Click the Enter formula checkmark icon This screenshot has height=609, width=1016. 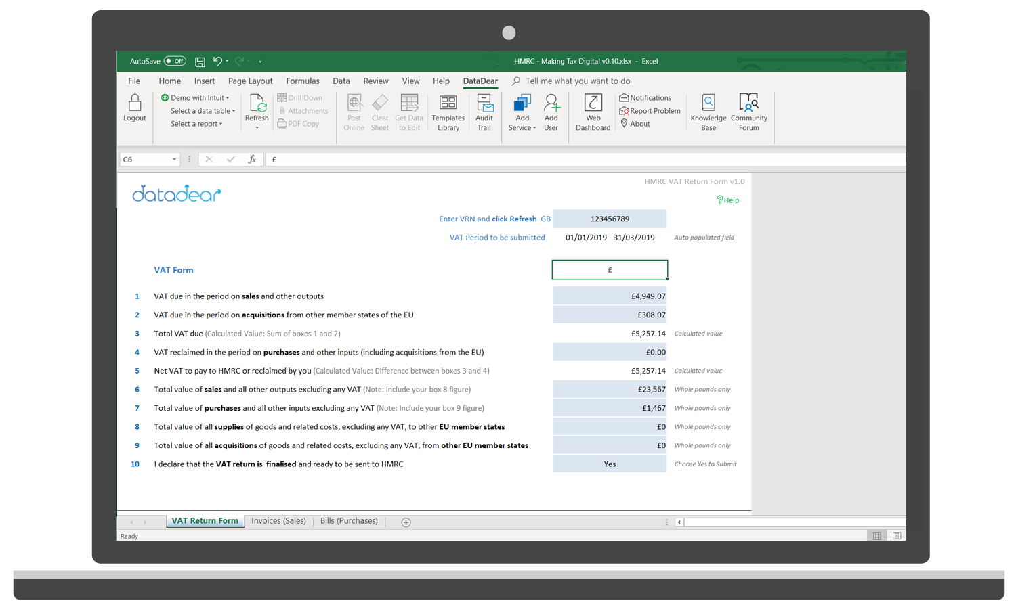coord(231,160)
